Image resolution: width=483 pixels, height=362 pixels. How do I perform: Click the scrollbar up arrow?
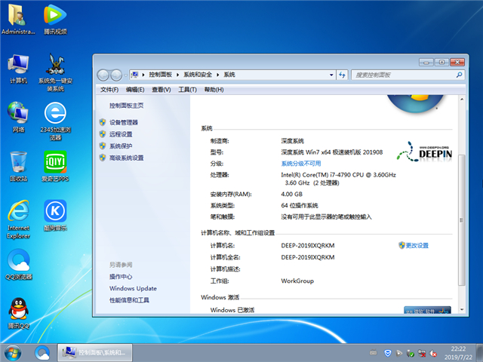[x=461, y=99]
